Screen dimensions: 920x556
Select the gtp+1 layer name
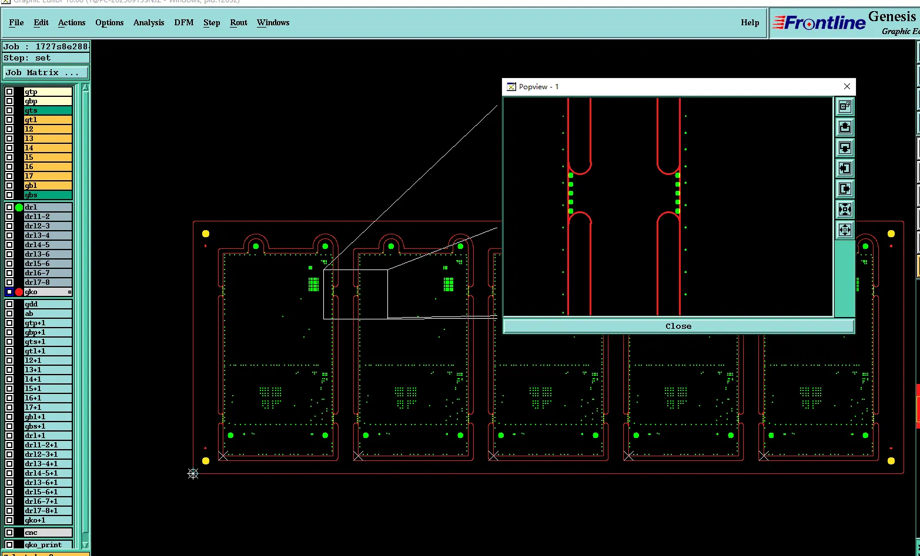point(48,323)
